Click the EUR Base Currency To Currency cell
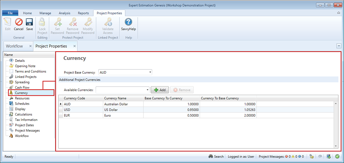344x163 pixels. pos(171,115)
